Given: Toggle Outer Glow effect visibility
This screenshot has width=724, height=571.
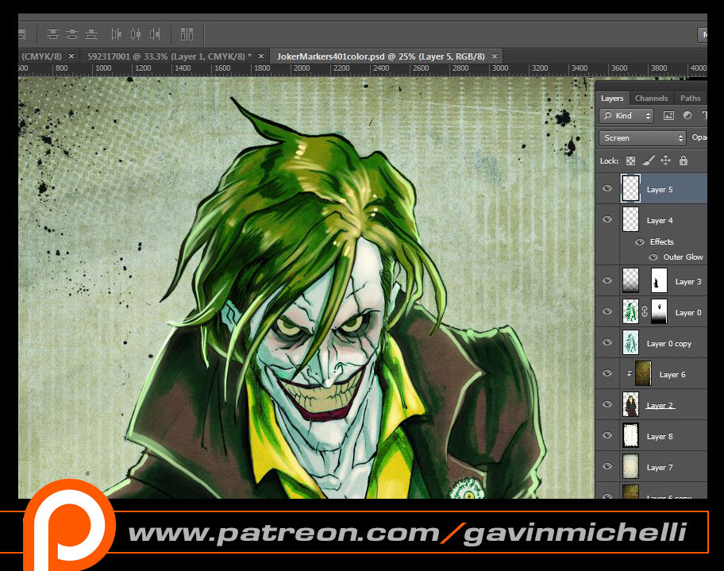Looking at the screenshot, I should pos(653,257).
